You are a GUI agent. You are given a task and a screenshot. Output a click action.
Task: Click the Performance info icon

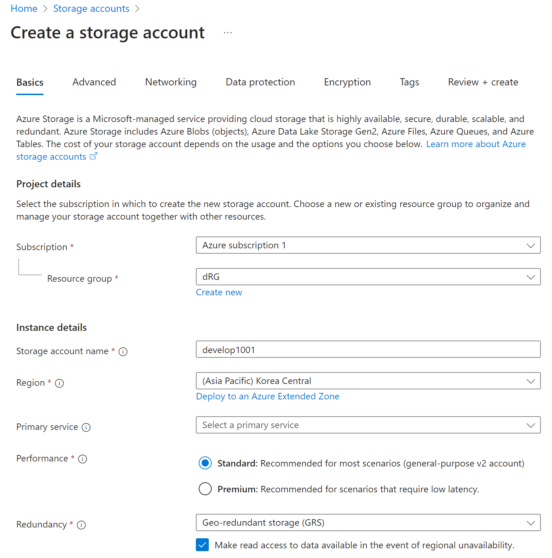[x=83, y=459]
